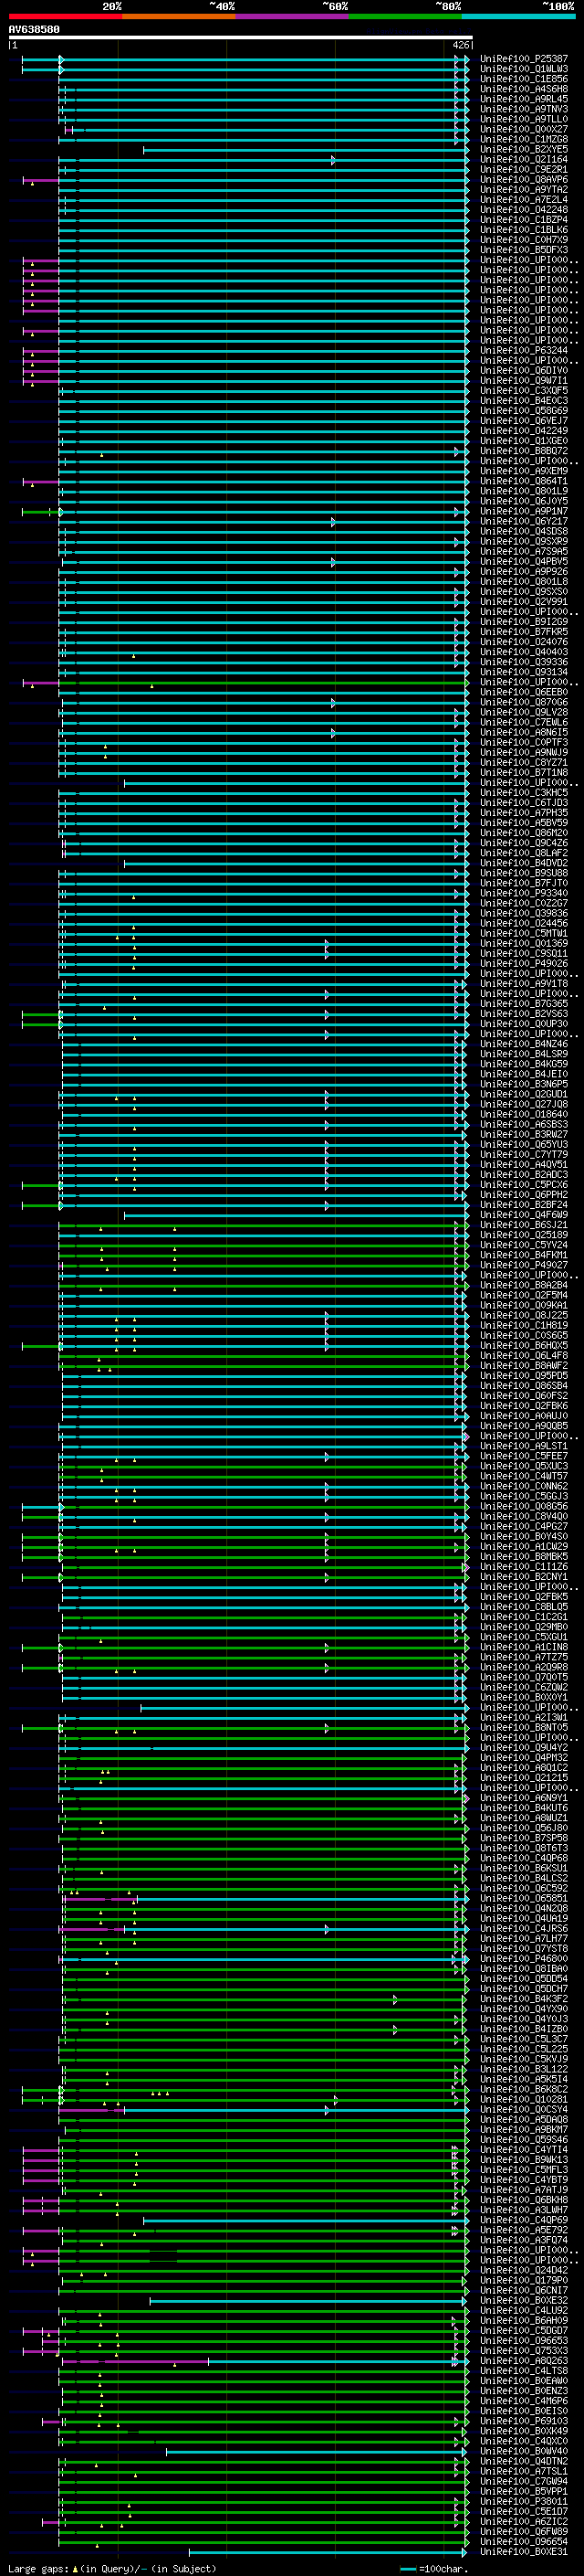Click label UniRef100_Q00X27
This screenshot has height=2576, width=584.
click(x=523, y=129)
